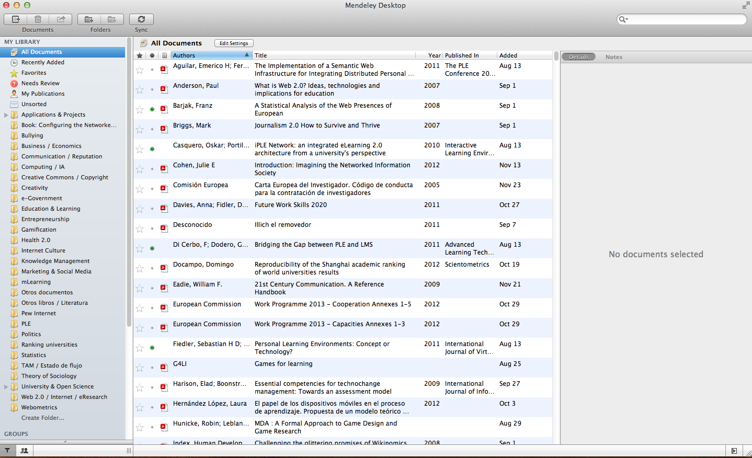This screenshot has height=458, width=752.
Task: Click the panel toggle icon at bottom right
Action: tap(734, 451)
